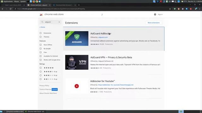
Task: Open the Places menu
Action: 16,1
